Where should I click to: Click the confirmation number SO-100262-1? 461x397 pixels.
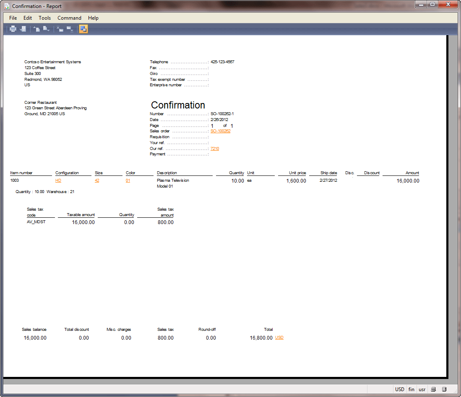[222, 114]
